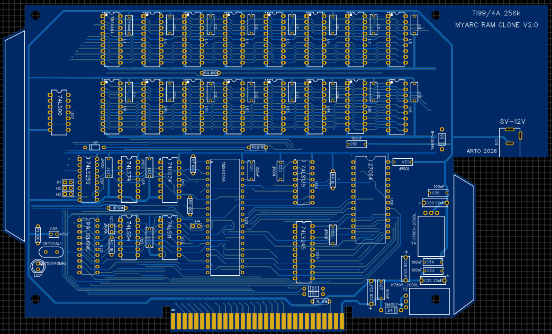Viewport: 552px width, 334px height.
Task: Select the R9 resistor between RAM rows
Action: coord(210,73)
